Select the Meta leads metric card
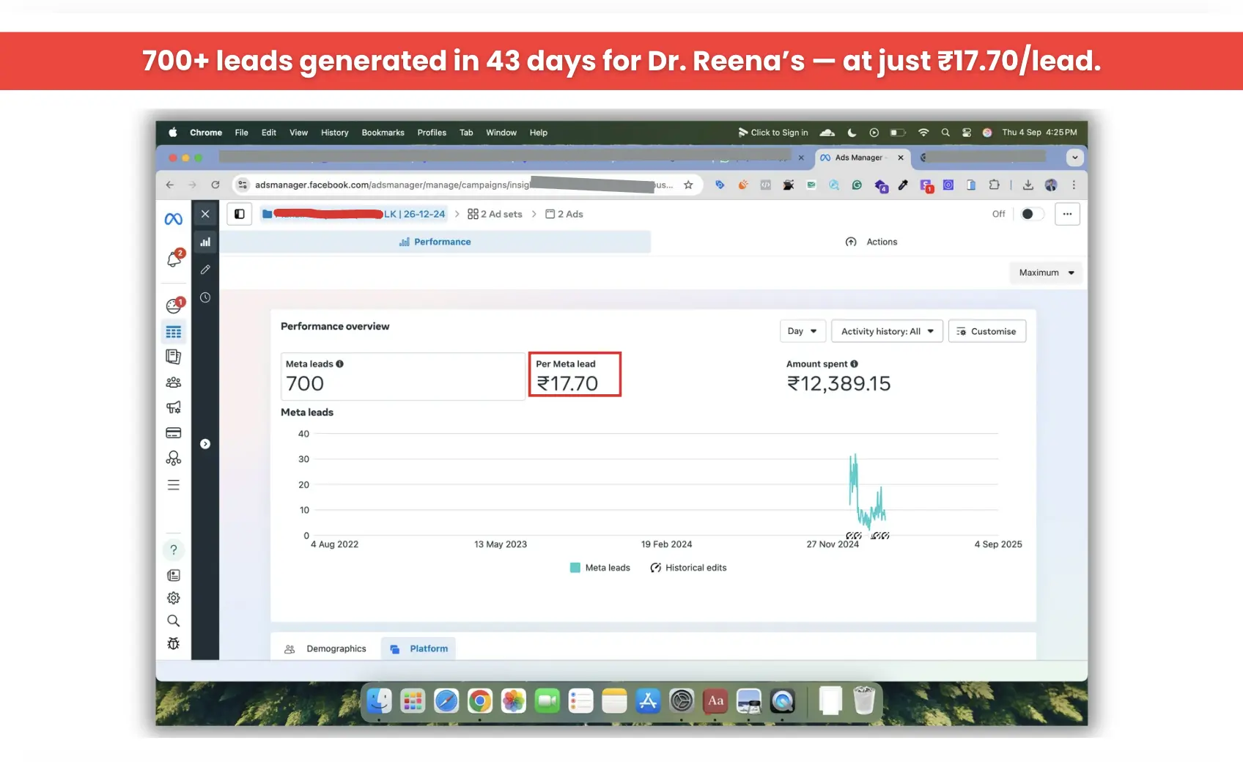1243x762 pixels. point(403,377)
